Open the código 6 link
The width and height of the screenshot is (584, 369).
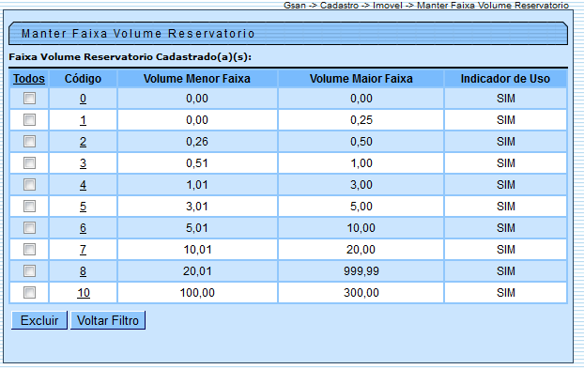[x=83, y=228]
